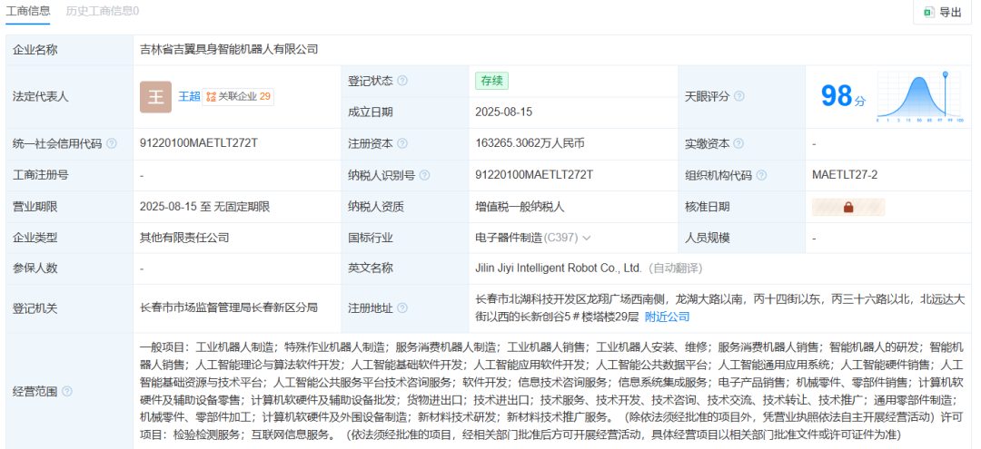Click 其他有限责任公司 enterprise type value
Image resolution: width=981 pixels, height=449 pixels.
click(x=184, y=238)
